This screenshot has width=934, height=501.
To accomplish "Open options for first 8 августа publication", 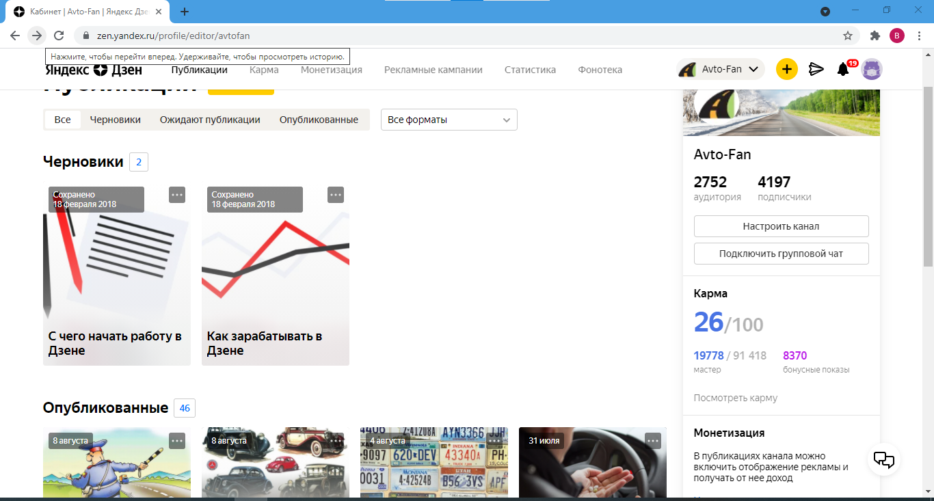I will (x=177, y=441).
